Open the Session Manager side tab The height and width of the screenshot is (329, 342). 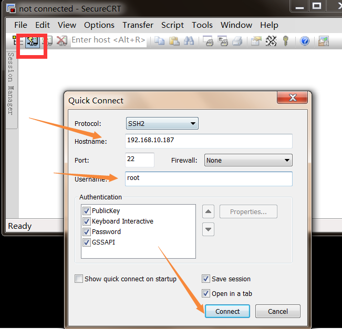pyautogui.click(x=11, y=89)
